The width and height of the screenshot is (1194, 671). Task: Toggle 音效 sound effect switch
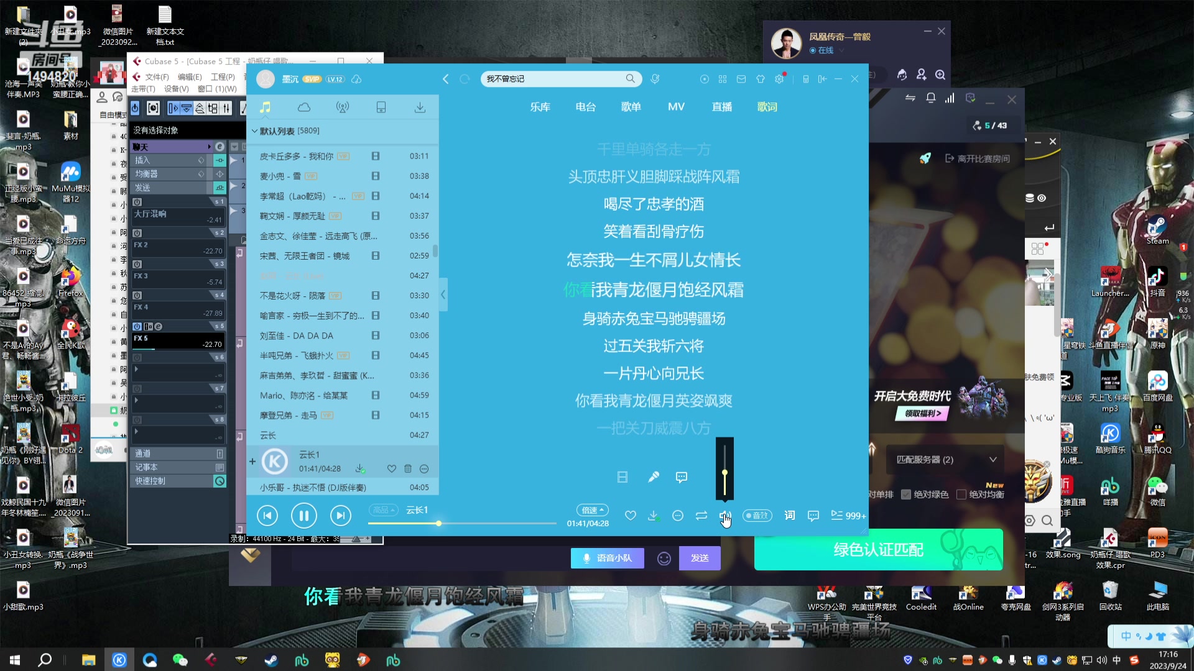[757, 516]
